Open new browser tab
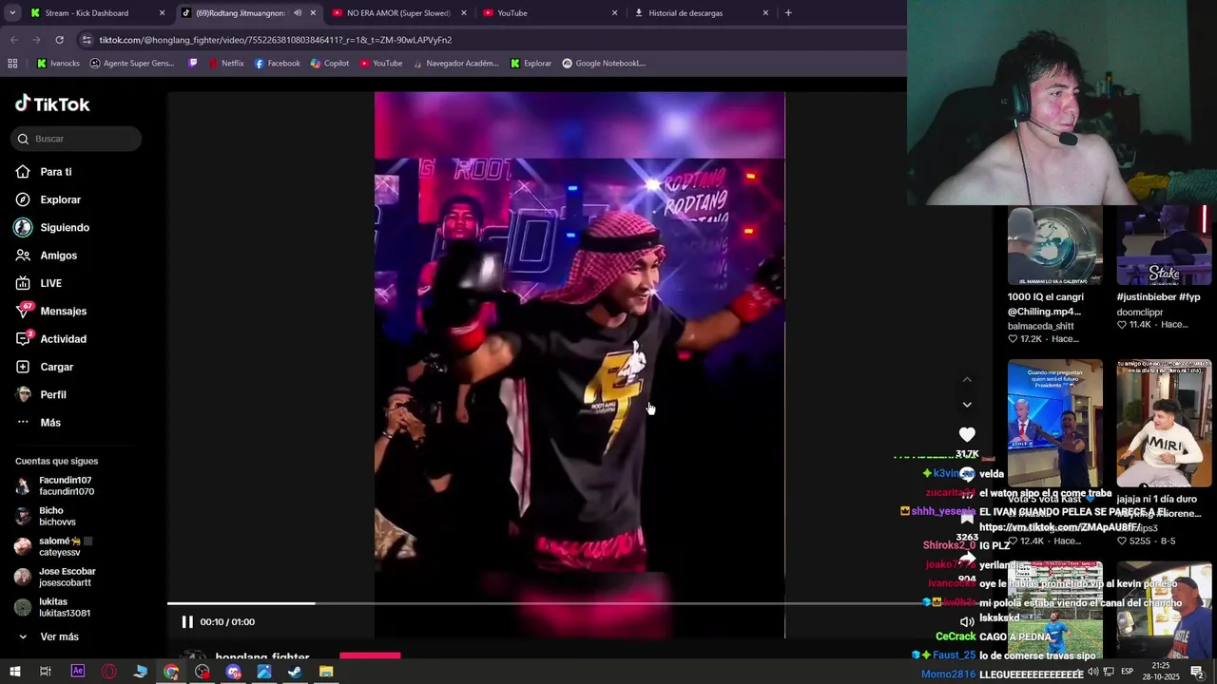This screenshot has width=1217, height=684. [x=788, y=13]
